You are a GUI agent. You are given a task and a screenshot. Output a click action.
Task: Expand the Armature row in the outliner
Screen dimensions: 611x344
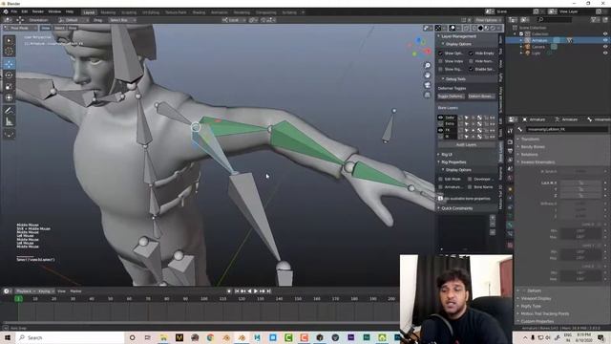pos(521,40)
